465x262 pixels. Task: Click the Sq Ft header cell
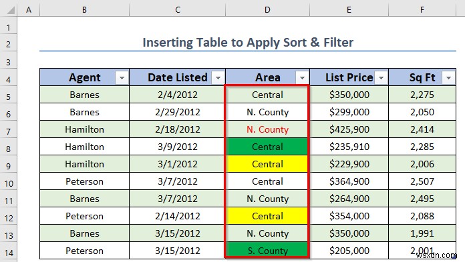pyautogui.click(x=422, y=77)
